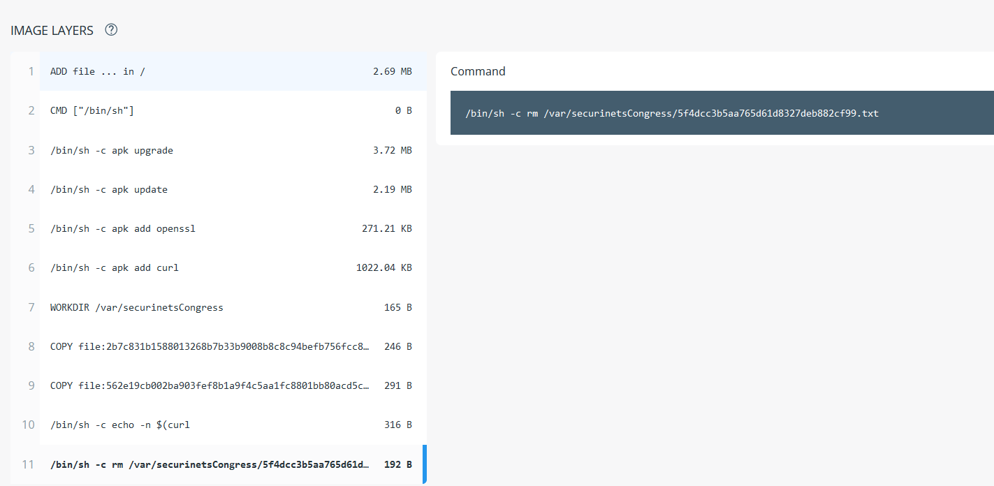Select the displayed /bin/sh rm command text
The height and width of the screenshot is (486, 994).
pos(673,113)
